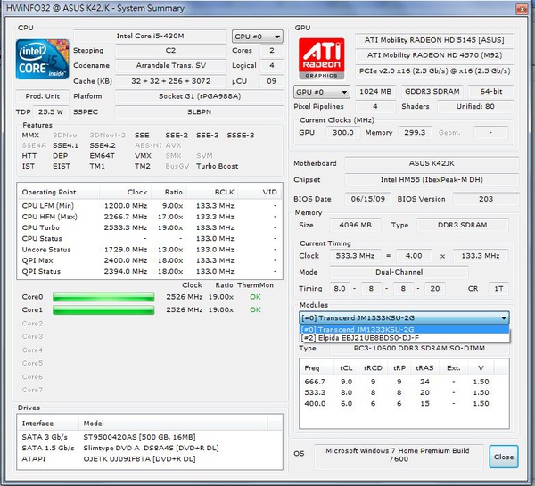
Task: Select the CPU LFM (Min) row
Action: [x=150, y=206]
